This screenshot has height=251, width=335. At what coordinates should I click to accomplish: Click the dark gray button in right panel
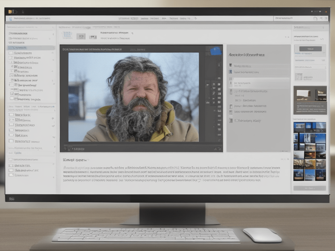coord(310,49)
